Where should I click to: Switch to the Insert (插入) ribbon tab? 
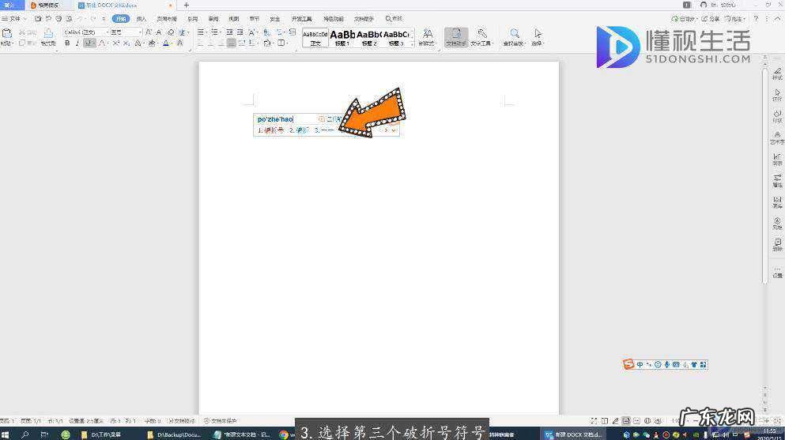pos(141,18)
